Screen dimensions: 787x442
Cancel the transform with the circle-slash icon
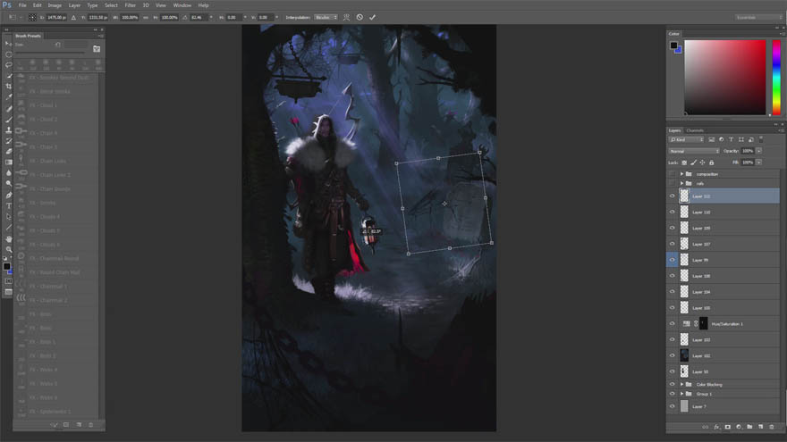(360, 17)
